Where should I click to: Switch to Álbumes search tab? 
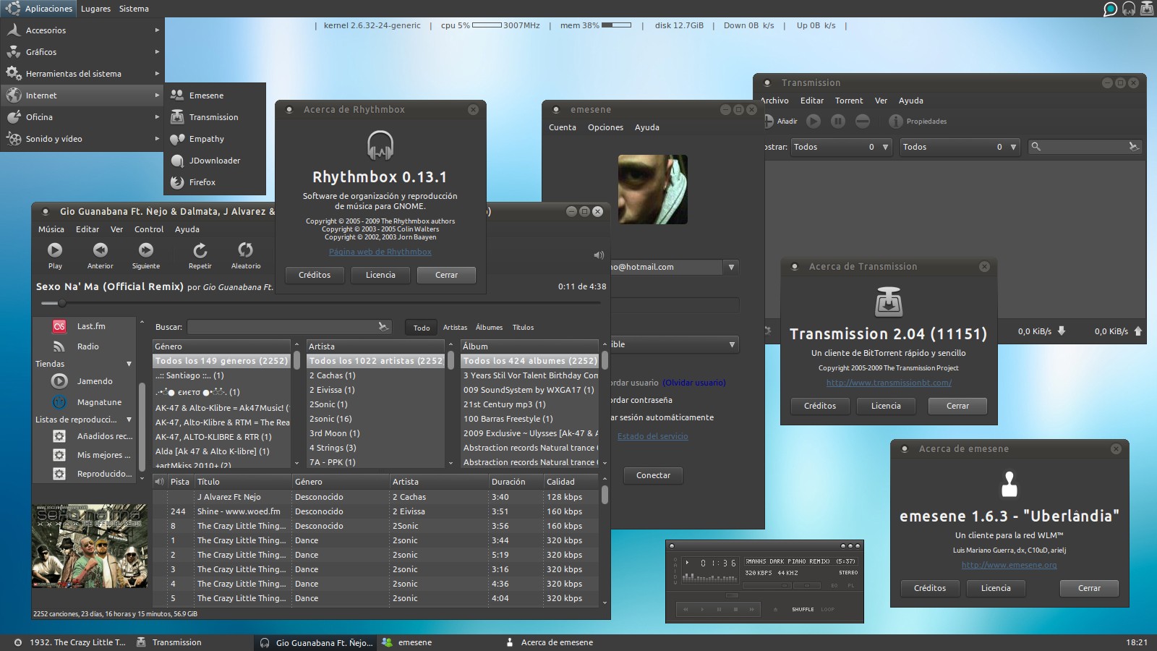[x=489, y=328]
